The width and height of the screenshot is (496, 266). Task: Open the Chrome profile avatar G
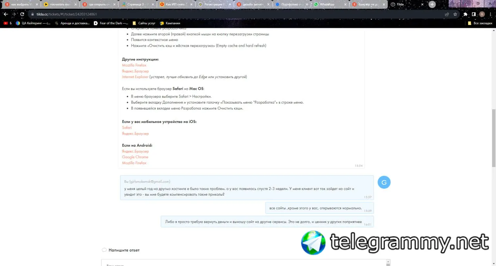[482, 14]
